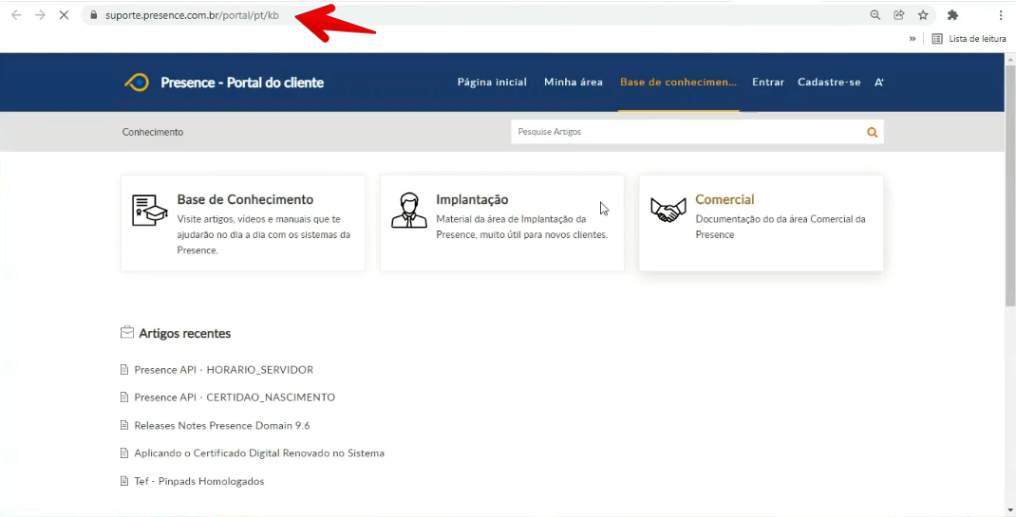Click document icon beside Releases Notes article
The image size is (1016, 517).
(124, 425)
